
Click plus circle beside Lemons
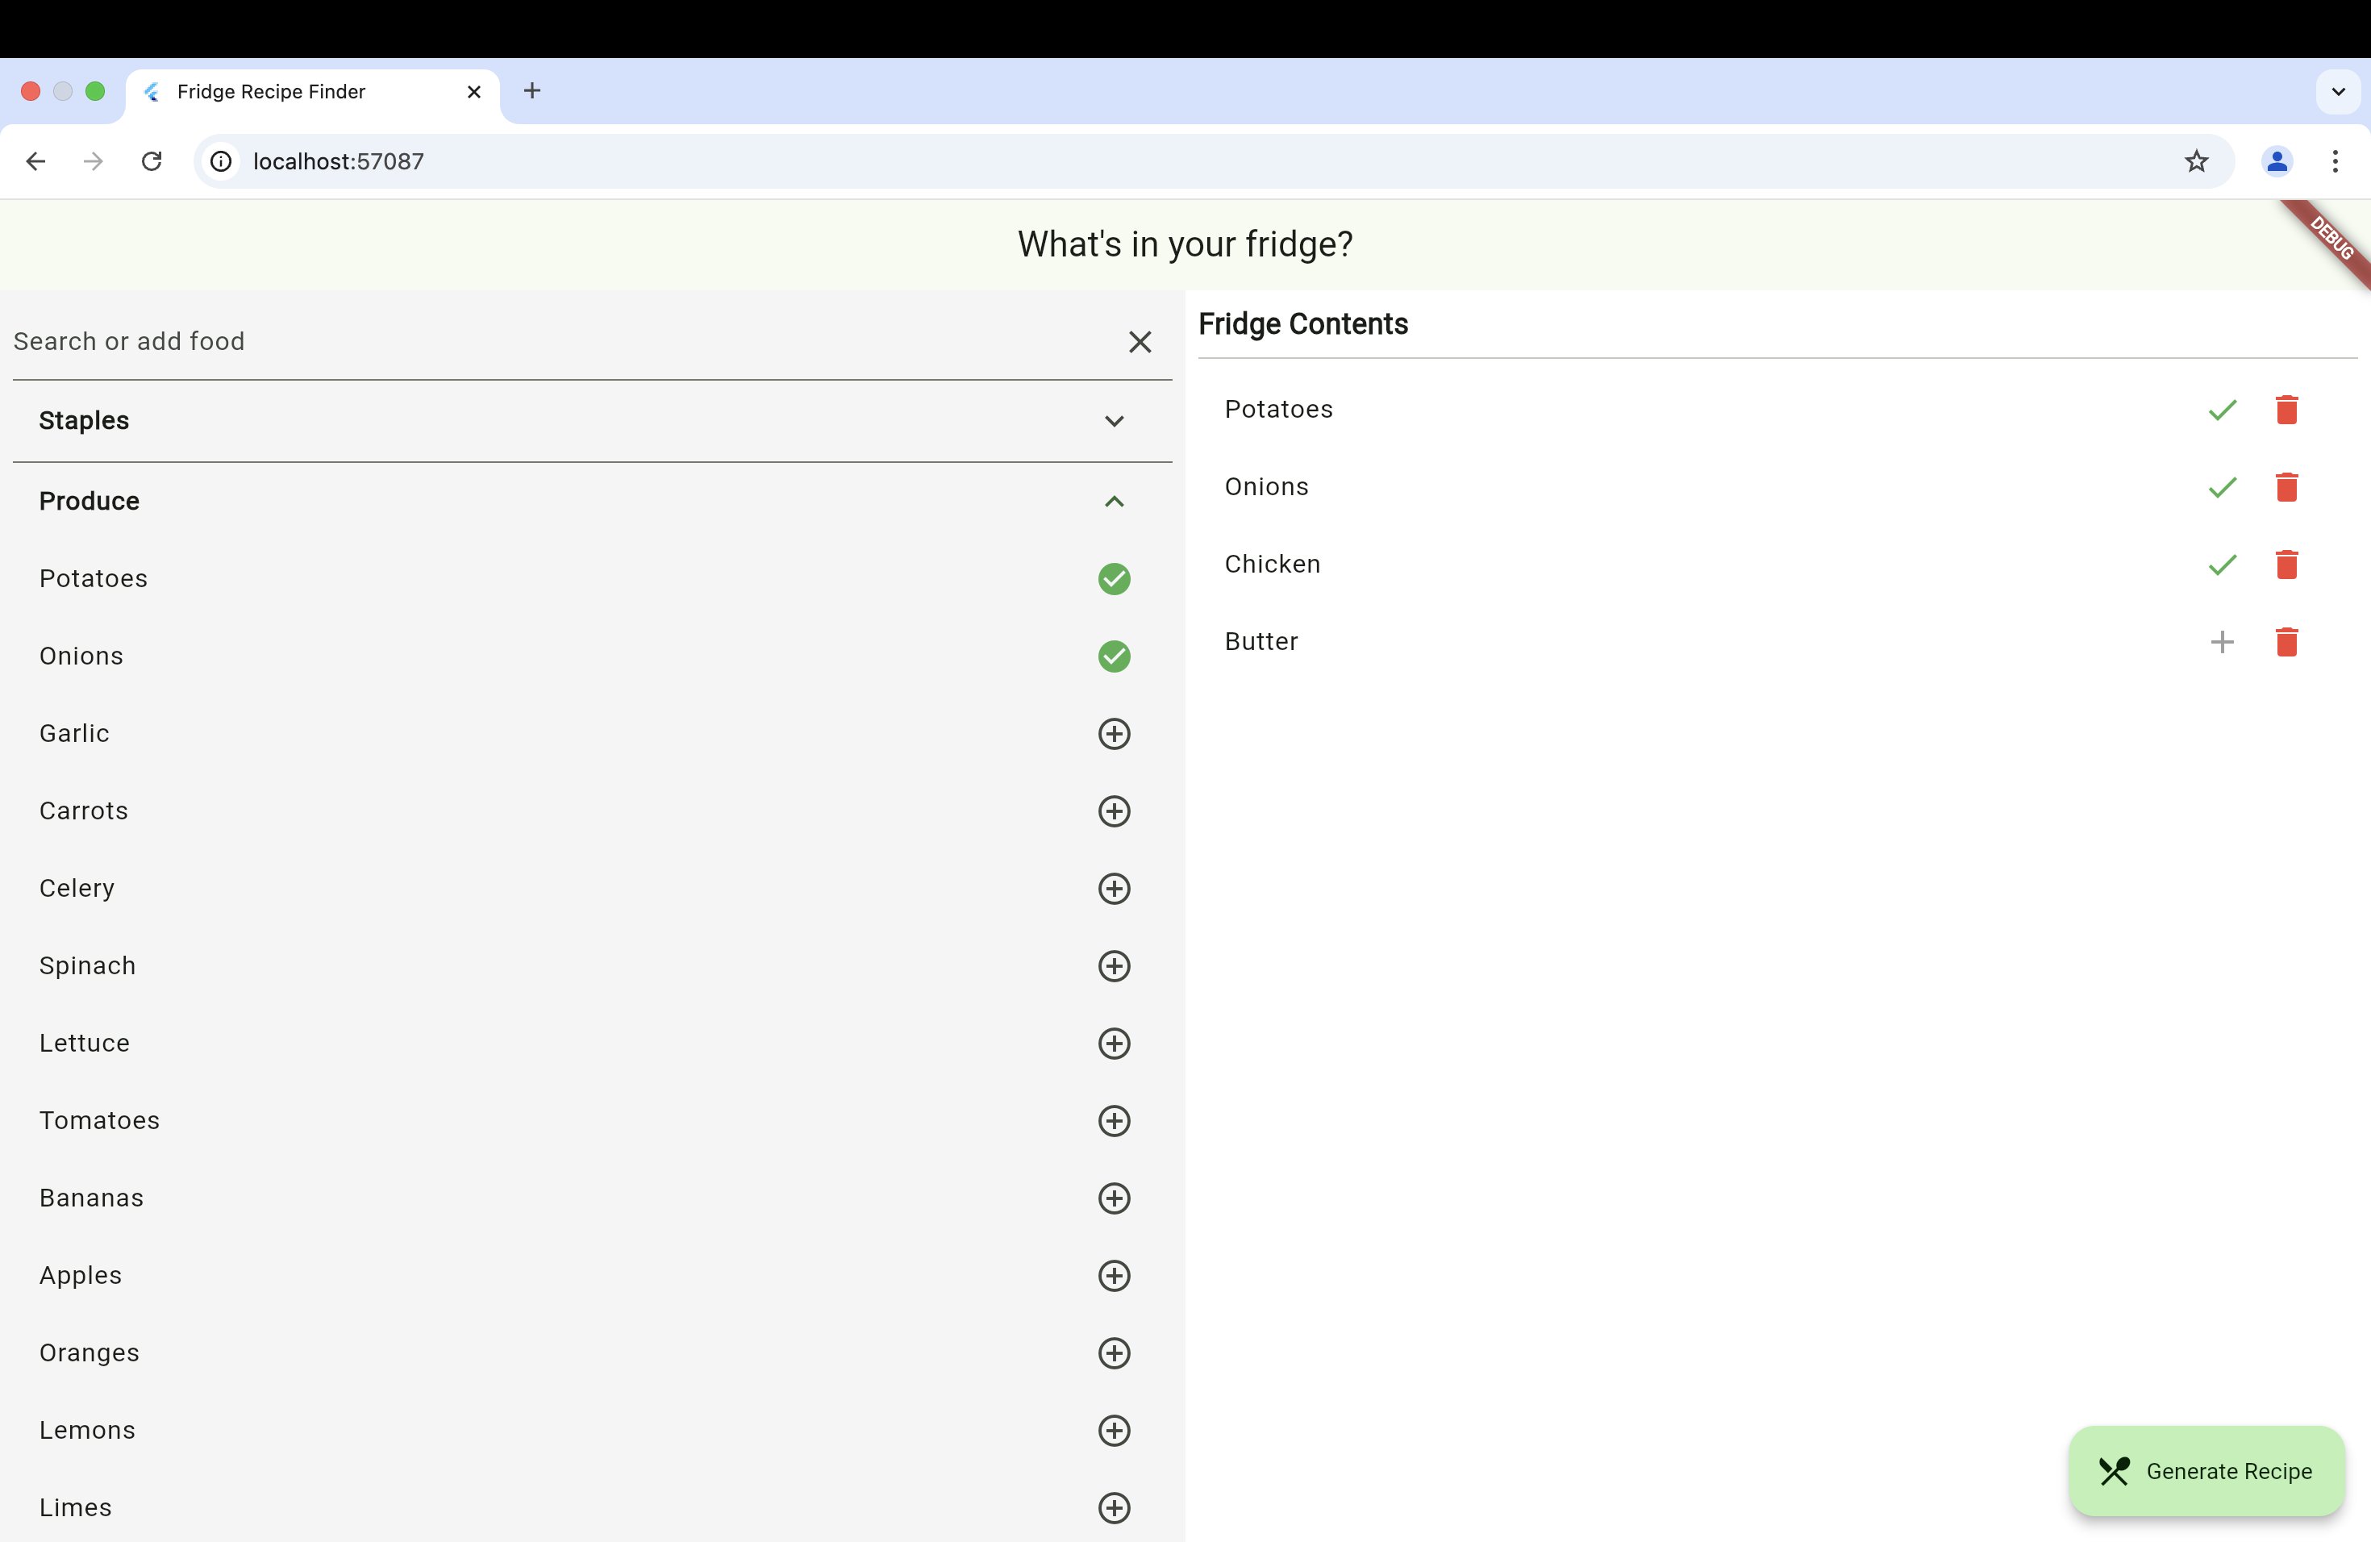tap(1114, 1431)
